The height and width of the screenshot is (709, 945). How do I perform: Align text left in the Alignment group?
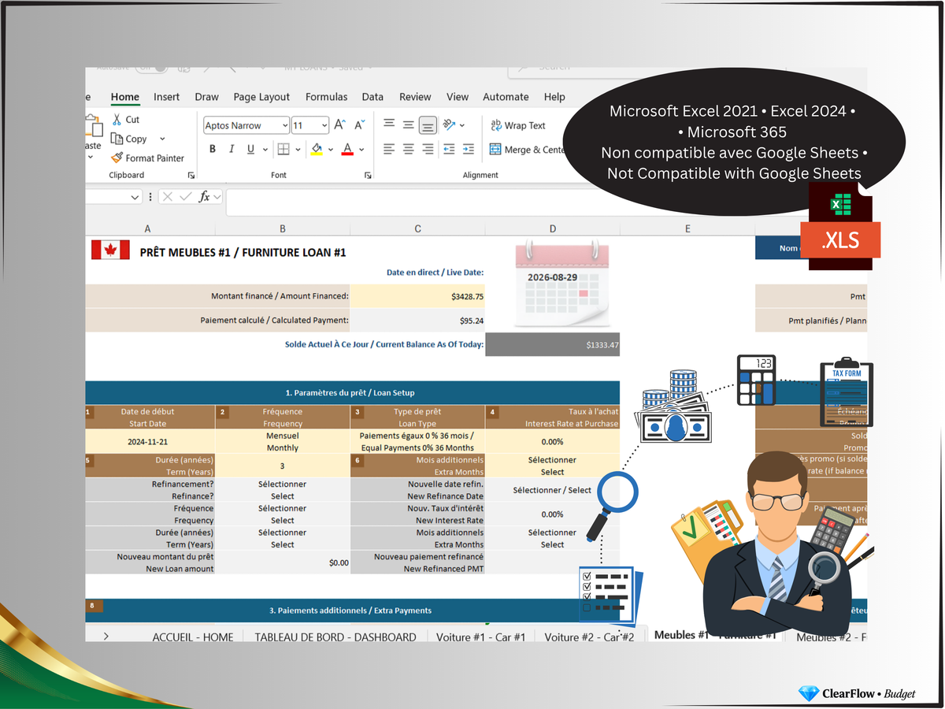point(389,149)
